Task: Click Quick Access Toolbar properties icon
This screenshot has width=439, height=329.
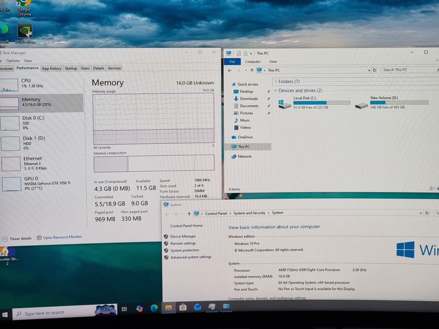Action: pyautogui.click(x=239, y=53)
